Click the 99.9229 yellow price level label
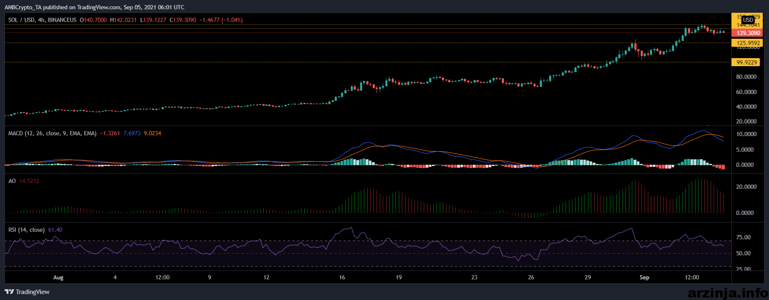Viewport: 769px width, 300px height. tap(746, 62)
